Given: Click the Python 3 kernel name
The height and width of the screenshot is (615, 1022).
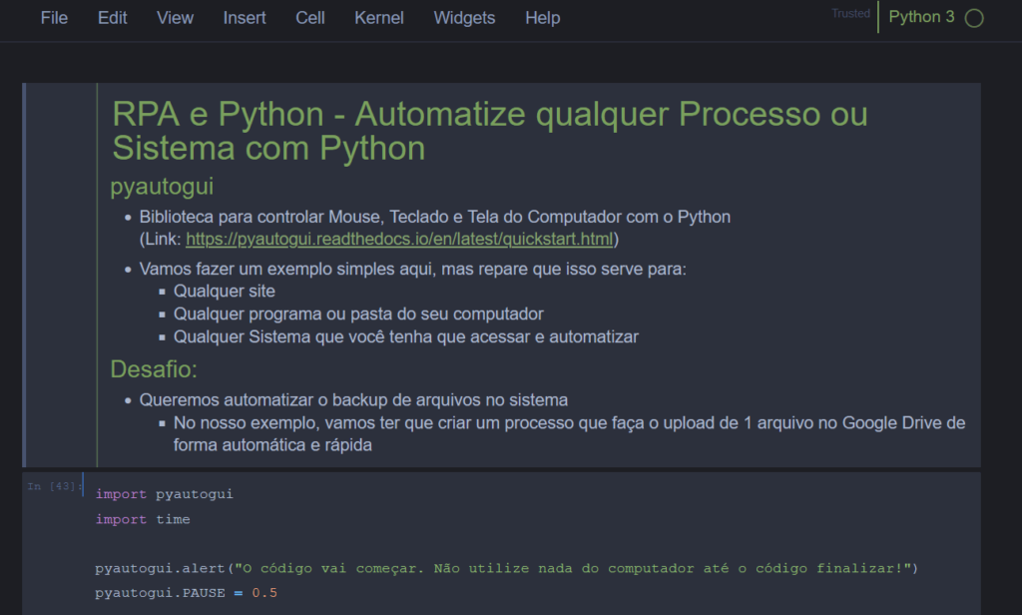Looking at the screenshot, I should [921, 17].
